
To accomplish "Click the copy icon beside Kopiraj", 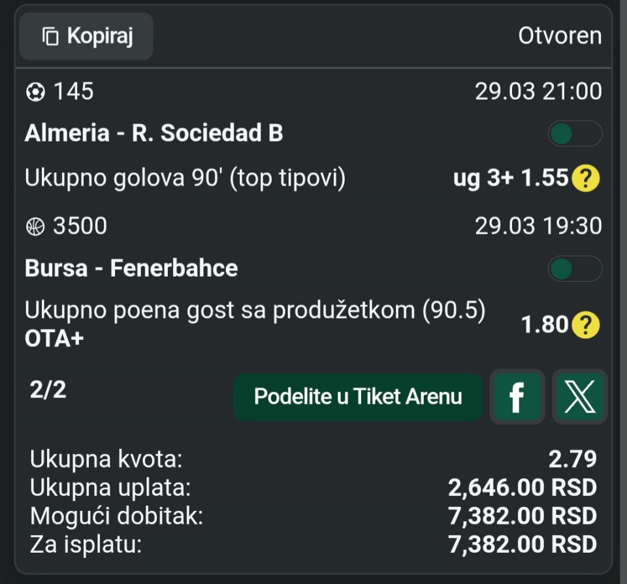I will coord(50,37).
